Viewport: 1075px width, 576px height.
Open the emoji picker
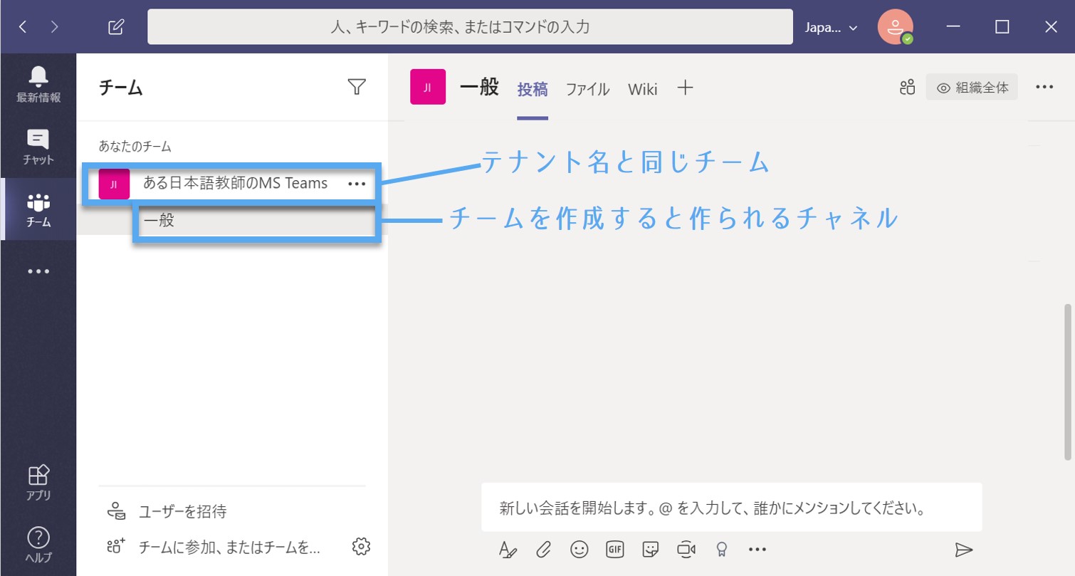point(580,549)
